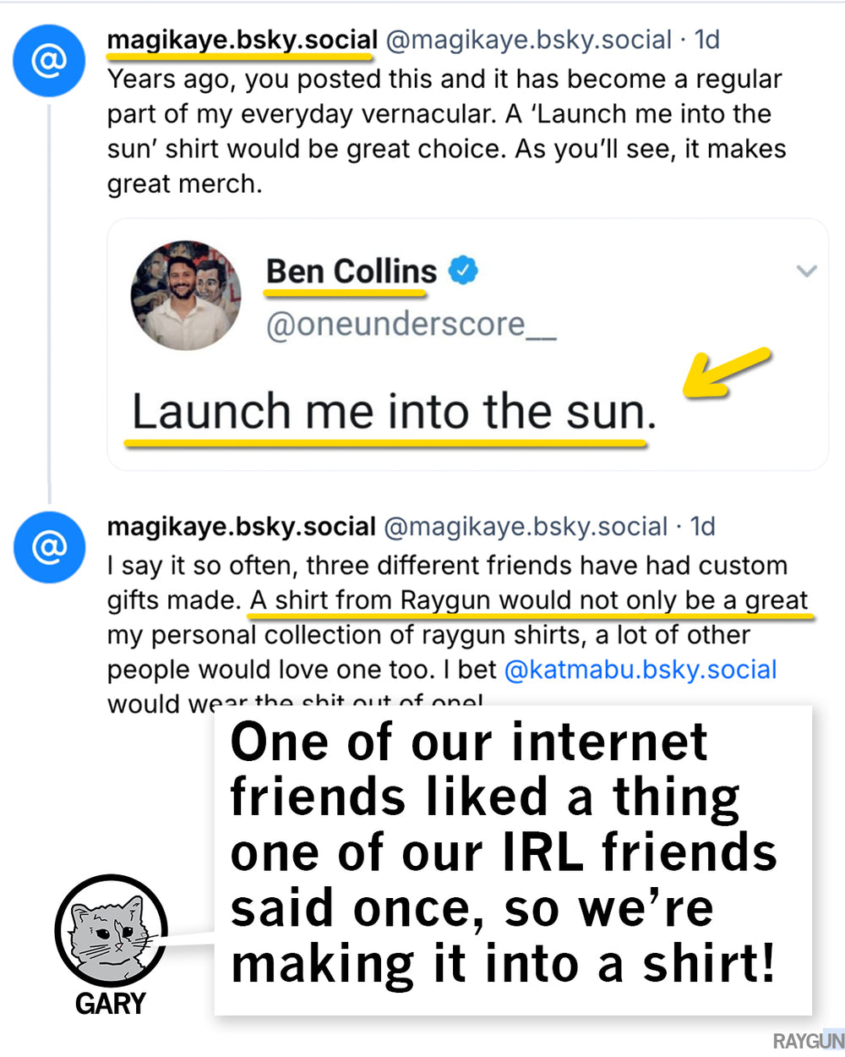Screen dimensions: 845x1057
Task: Visit the @katmabu.bsky.social mention
Action: coord(641,669)
